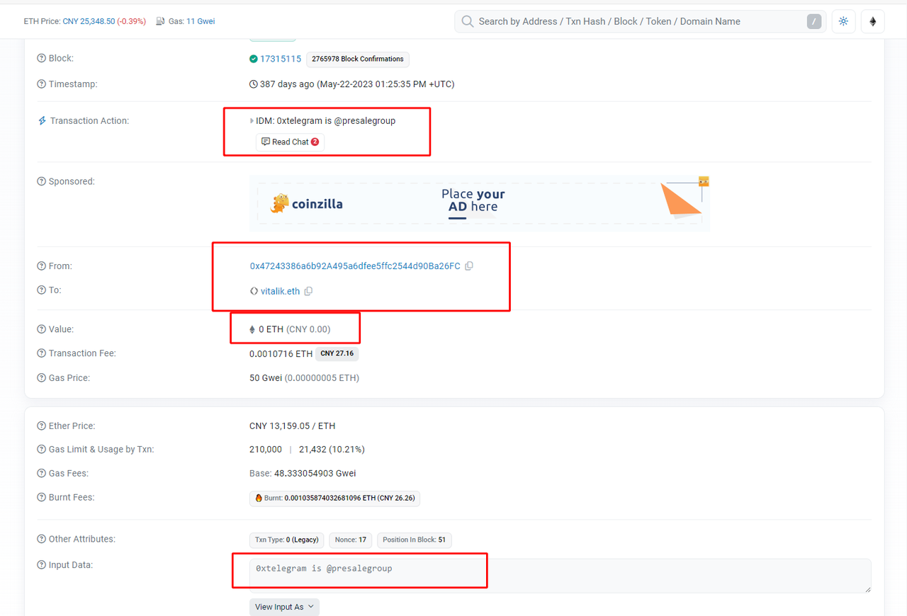Open the sender address 0x47243386 link
The height and width of the screenshot is (616, 907).
[x=354, y=266]
